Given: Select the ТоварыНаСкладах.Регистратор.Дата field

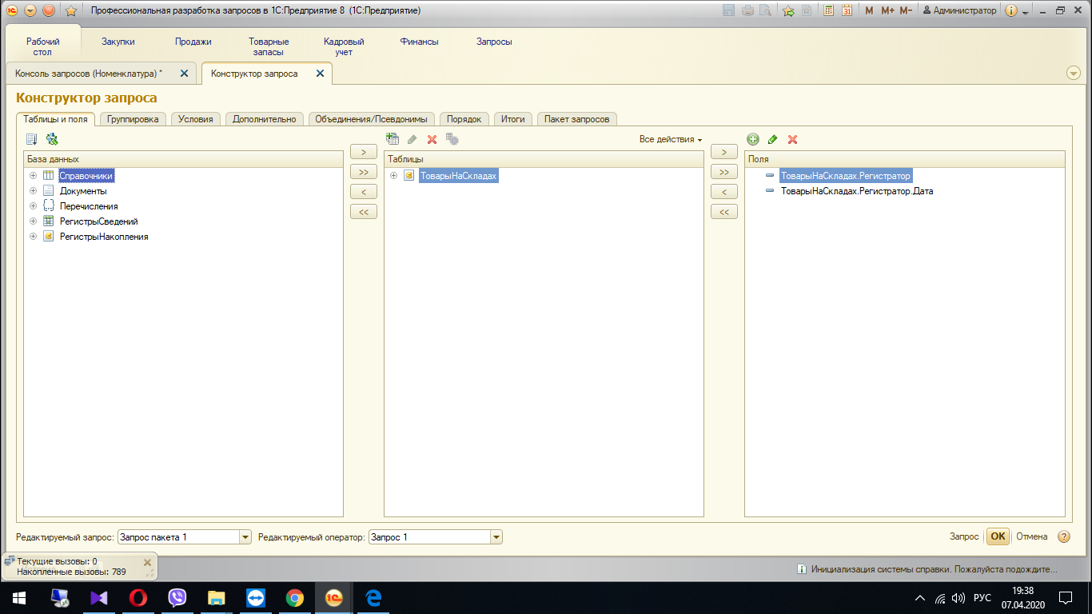Looking at the screenshot, I should click(857, 191).
